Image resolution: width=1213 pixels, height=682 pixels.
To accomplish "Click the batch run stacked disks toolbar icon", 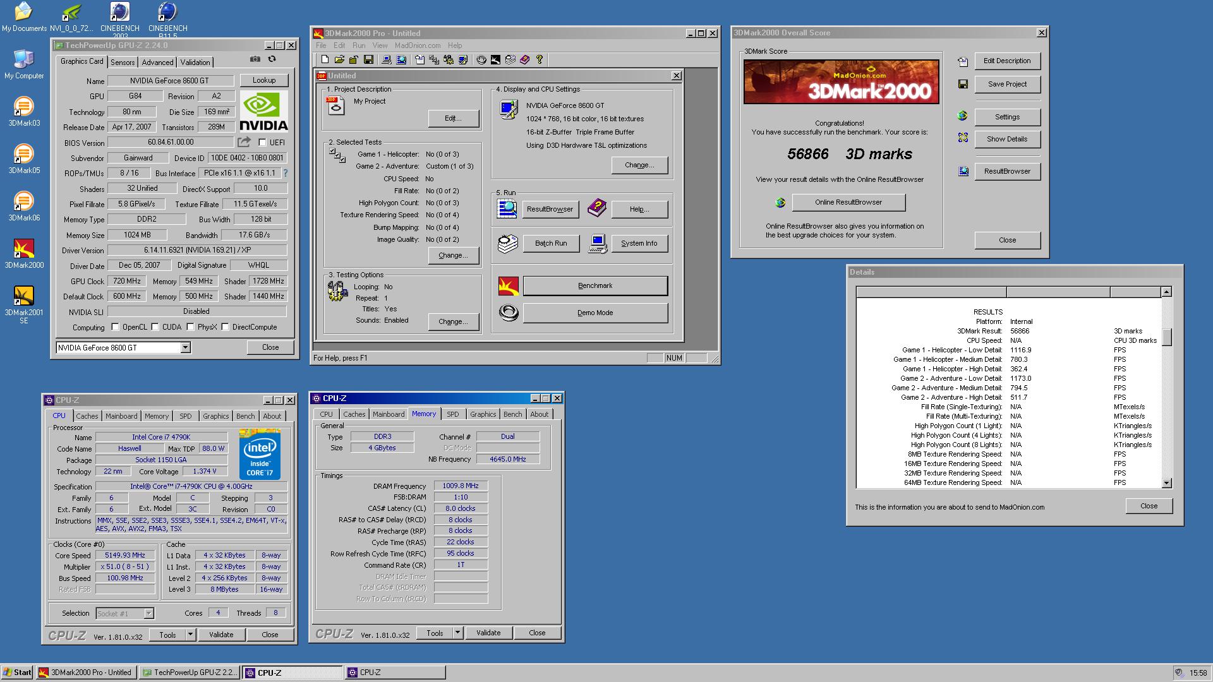I will pos(510,59).
